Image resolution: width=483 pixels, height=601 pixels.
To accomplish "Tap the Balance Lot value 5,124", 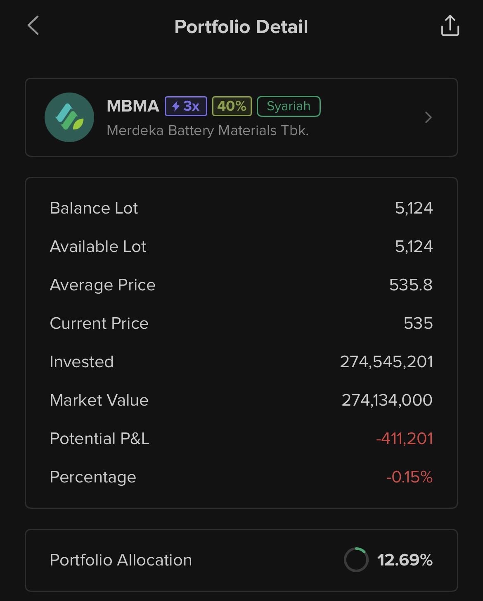I will [414, 208].
